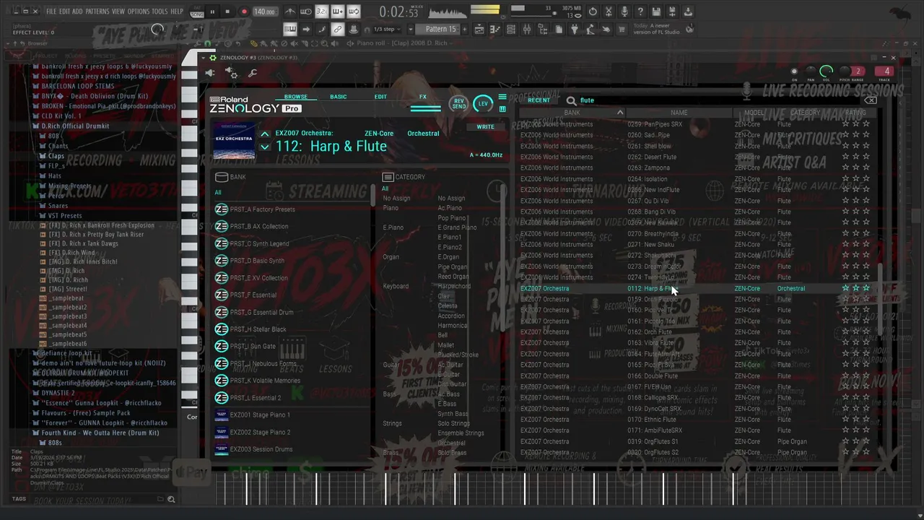Viewport: 924px width, 520px height.
Task: Toggle the metronome icon in the toolbar
Action: (x=290, y=12)
